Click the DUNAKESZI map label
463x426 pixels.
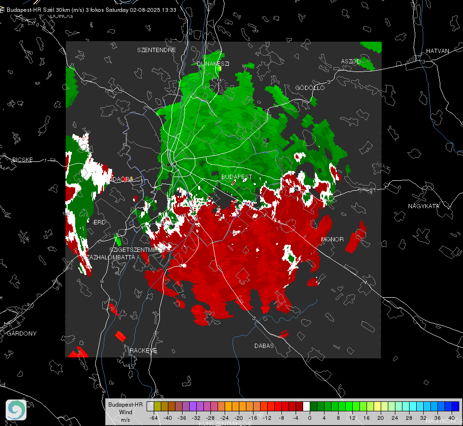pos(213,63)
